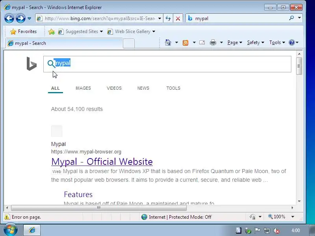Click the status bar privacy report icon
Viewport: 315px width, 236px height.
point(252,217)
